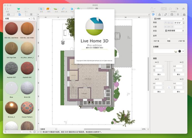192x138 pixels.
Task: Click the rightmost roof view mode icon
Action: 183,9
